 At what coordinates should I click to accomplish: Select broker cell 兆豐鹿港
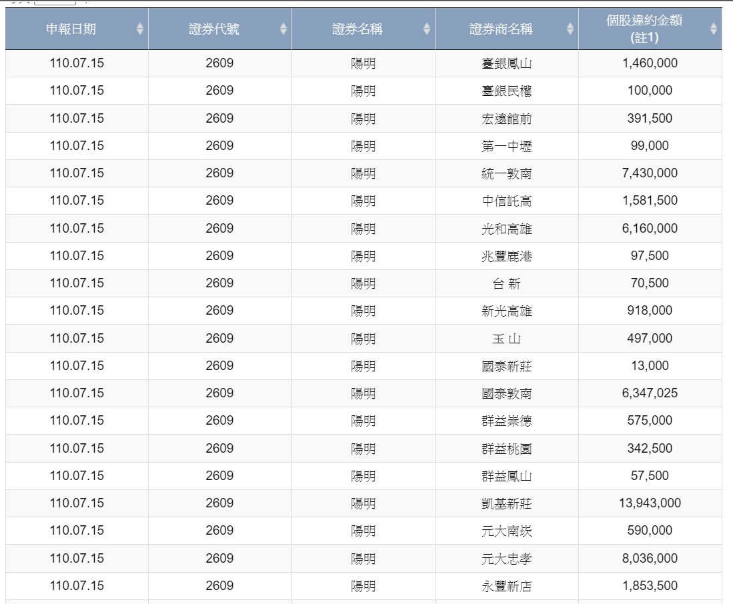[507, 256]
